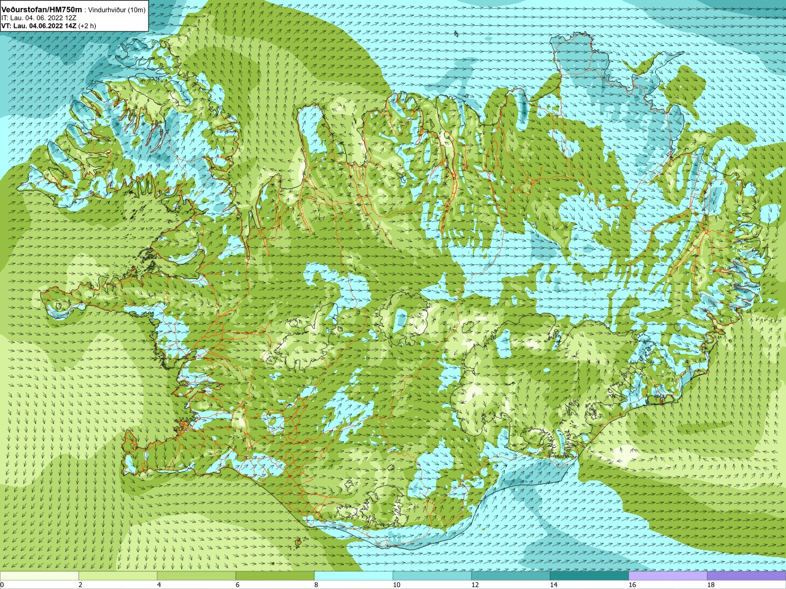Click the 'Vindurhviður (10m)' label
Viewport: 786px width, 589px height.
click(x=117, y=10)
